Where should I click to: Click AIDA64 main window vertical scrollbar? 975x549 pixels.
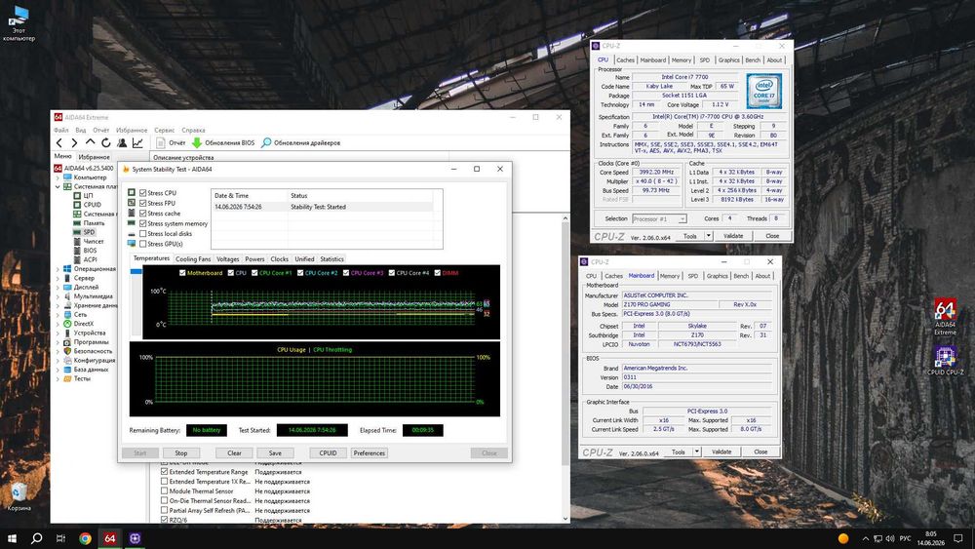coord(565,345)
